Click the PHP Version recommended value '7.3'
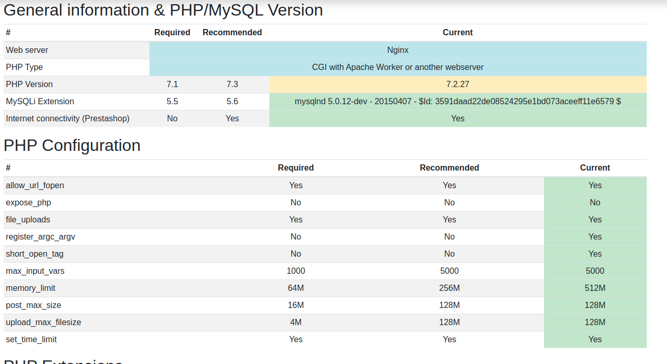The image size is (667, 364). tap(232, 85)
